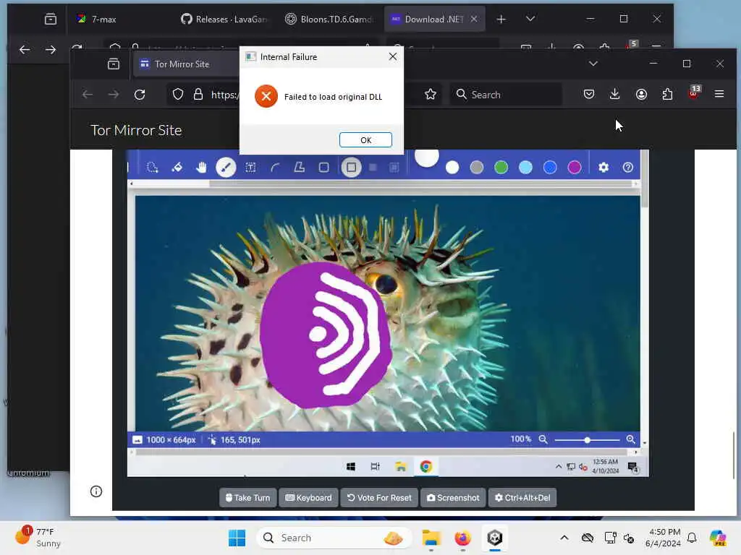741x555 pixels.
Task: Click the host taskbar Search box
Action: (x=333, y=538)
